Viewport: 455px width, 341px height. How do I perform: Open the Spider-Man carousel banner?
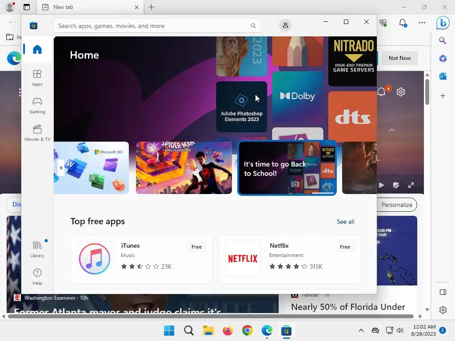(x=184, y=167)
